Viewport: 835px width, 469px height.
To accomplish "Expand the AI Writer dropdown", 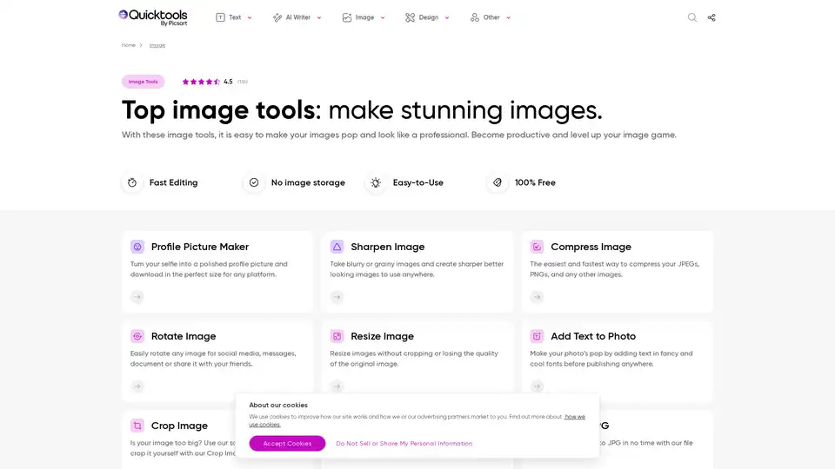I will pyautogui.click(x=297, y=17).
